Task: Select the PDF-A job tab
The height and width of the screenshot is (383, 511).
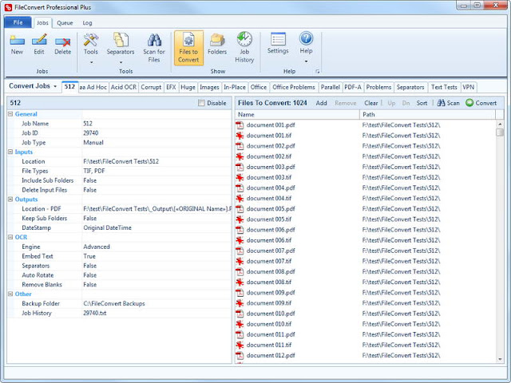Action: tap(353, 87)
